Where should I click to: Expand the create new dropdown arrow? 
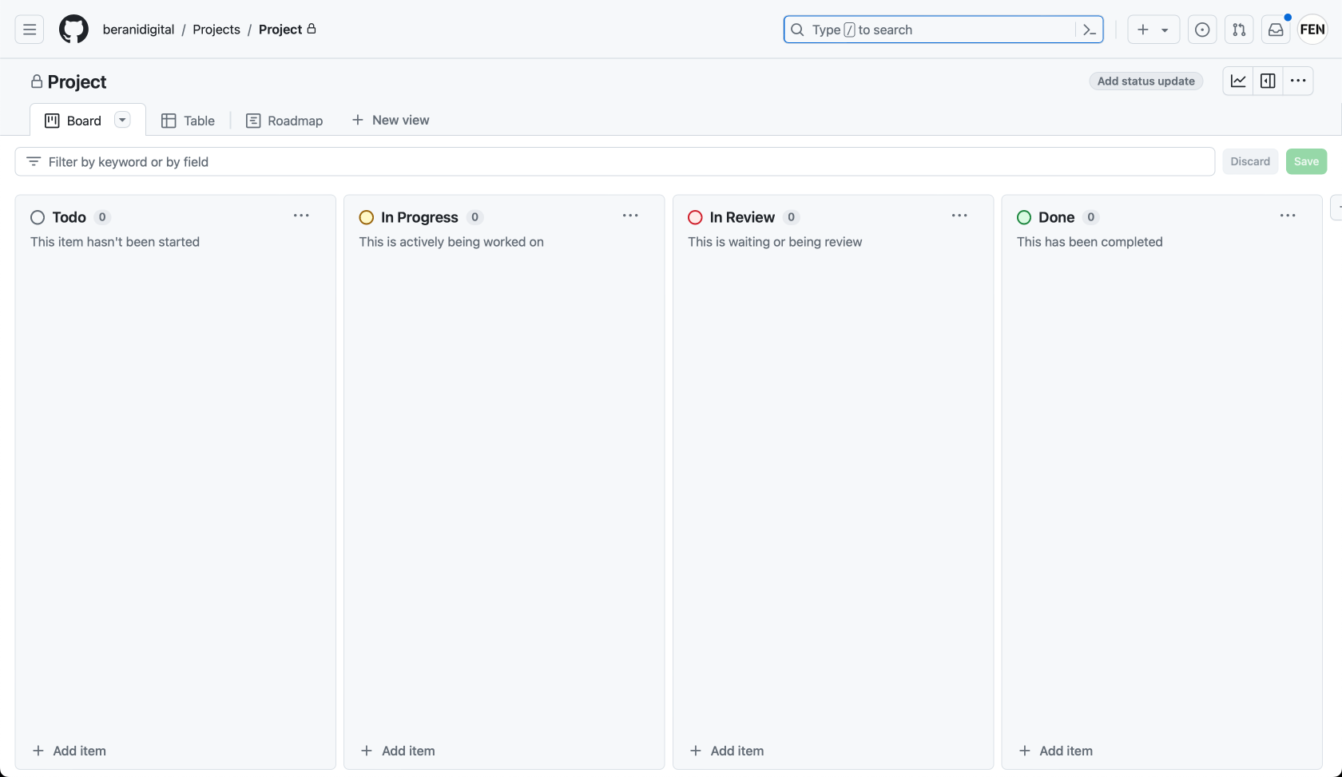(x=1165, y=30)
